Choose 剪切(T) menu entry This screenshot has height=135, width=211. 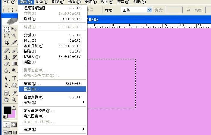tap(52, 35)
